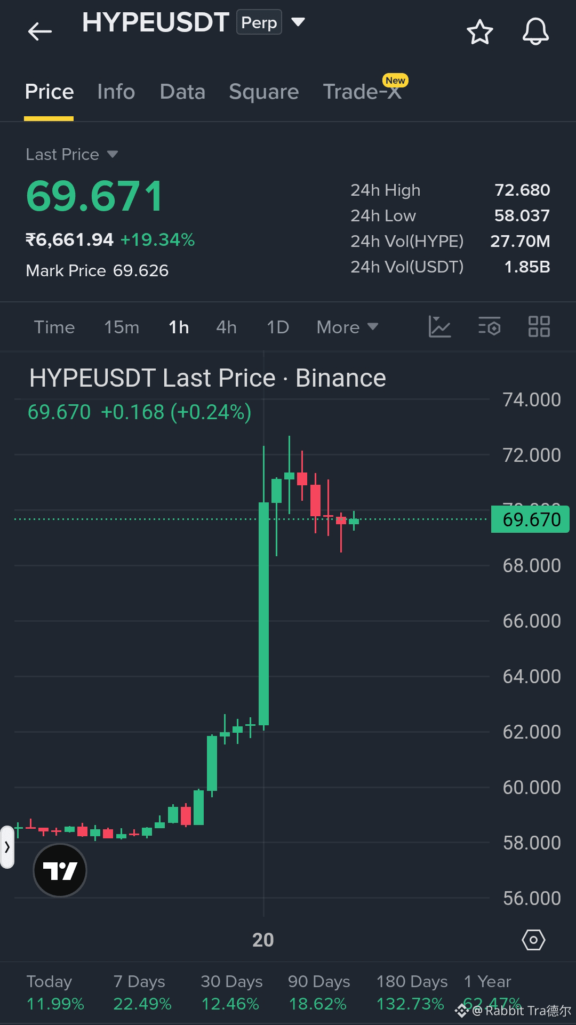Tap the Today 11.99% performance
Viewport: 576px width, 1025px height.
click(55, 992)
